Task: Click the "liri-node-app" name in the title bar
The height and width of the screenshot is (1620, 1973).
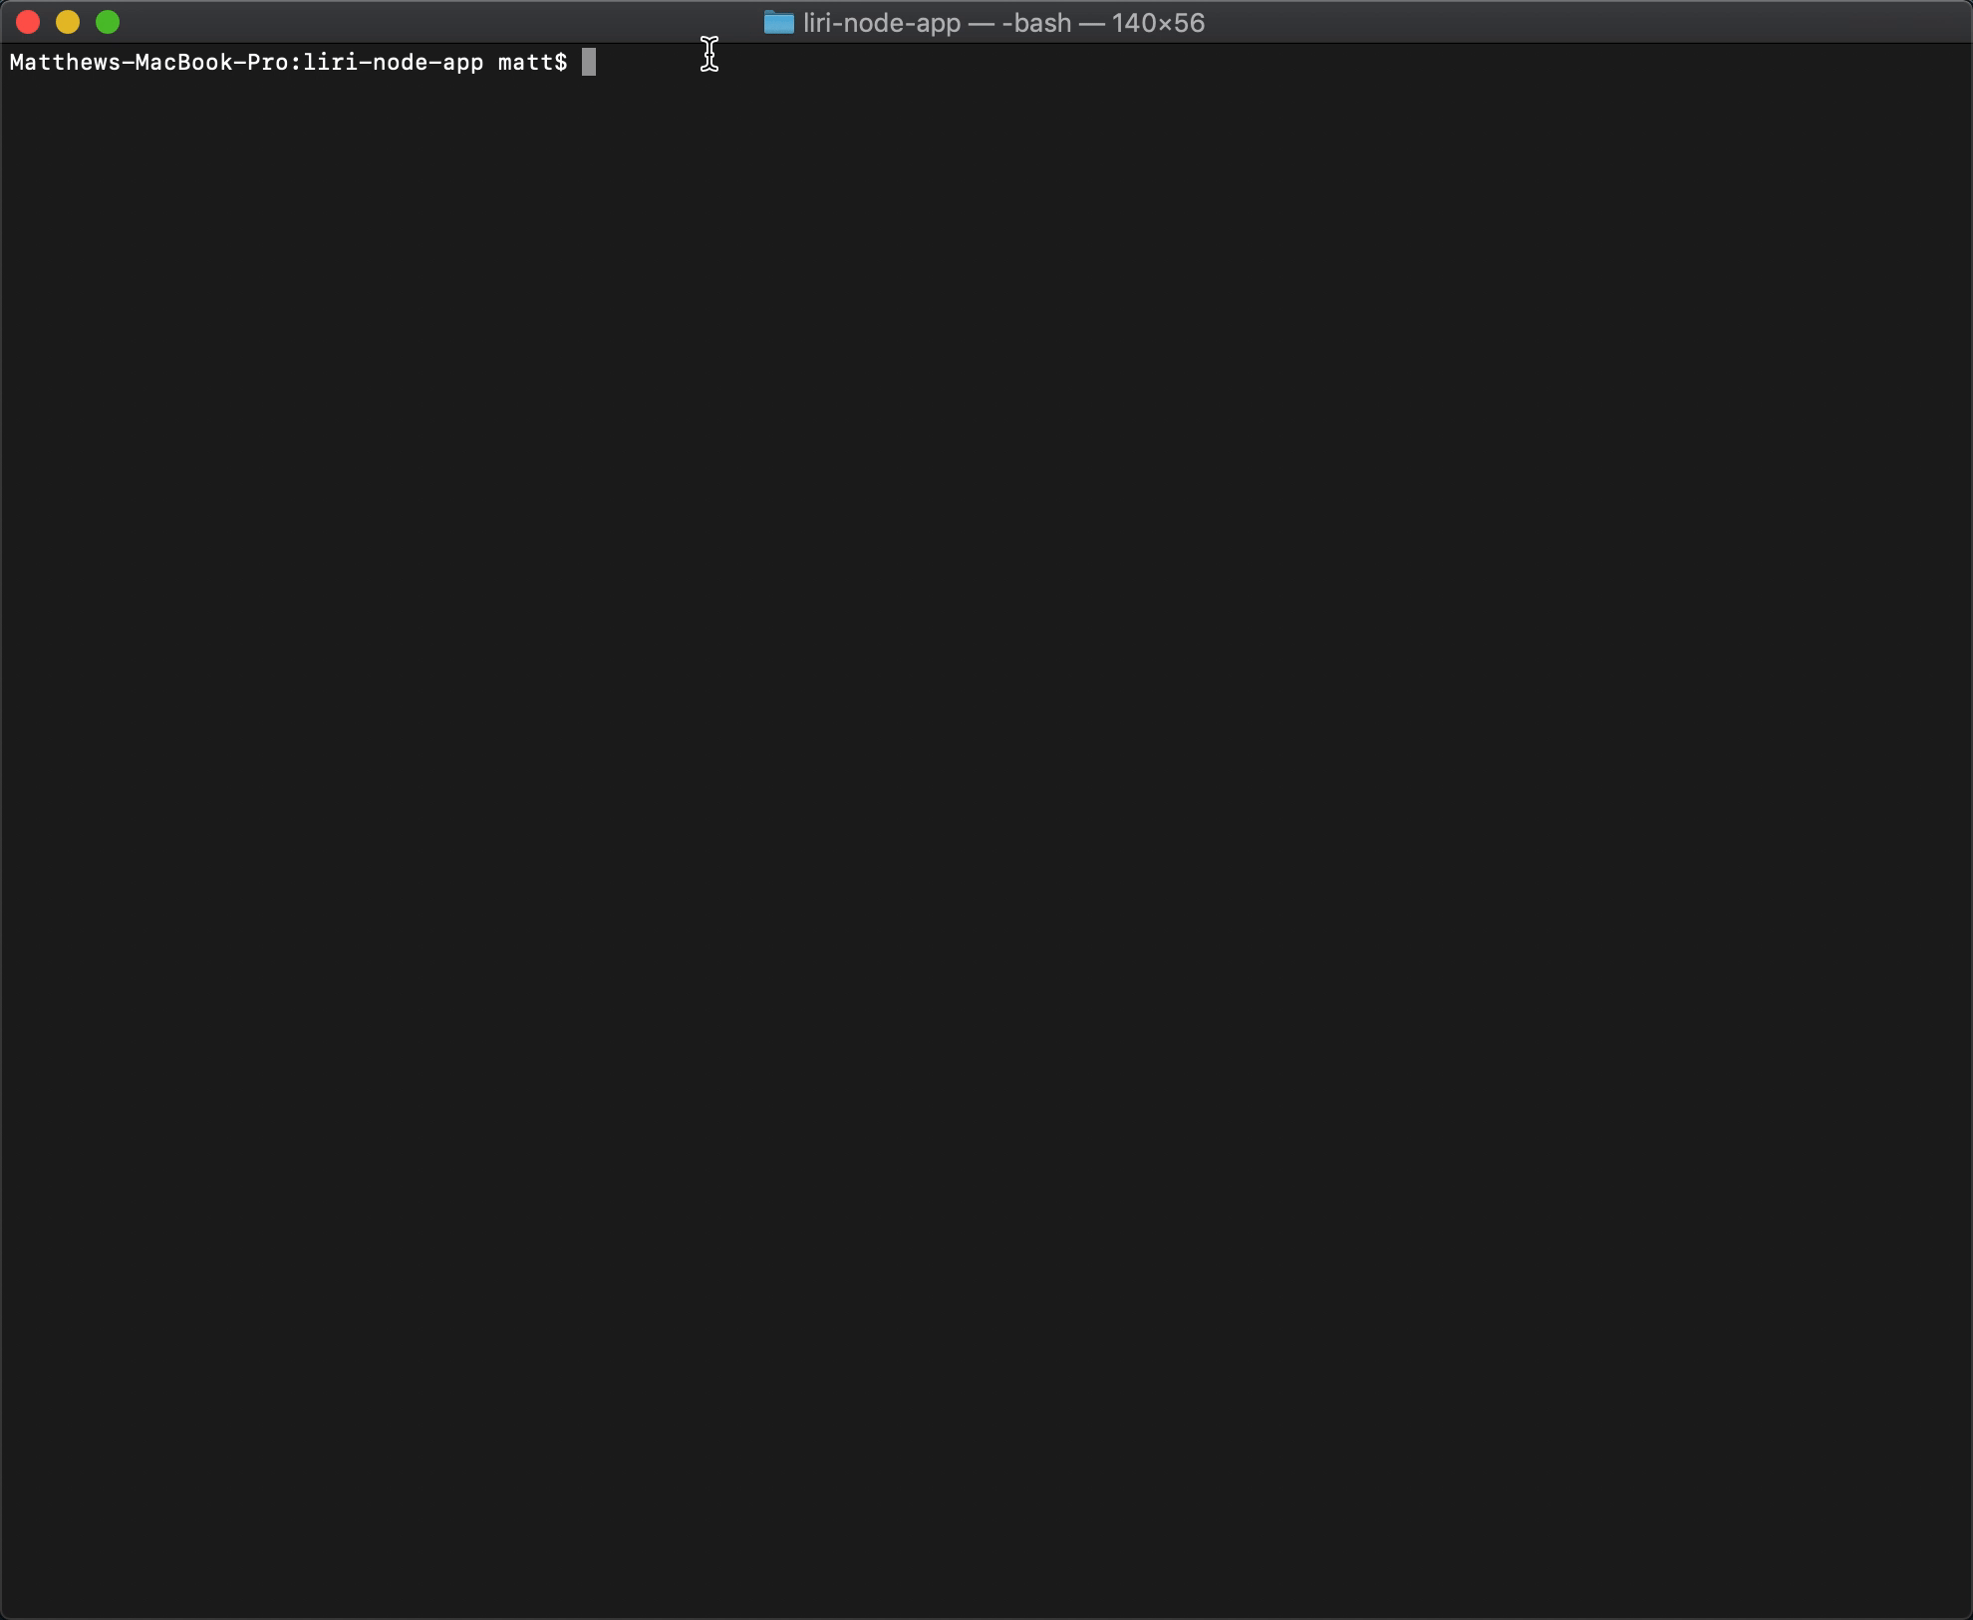Action: [x=881, y=23]
